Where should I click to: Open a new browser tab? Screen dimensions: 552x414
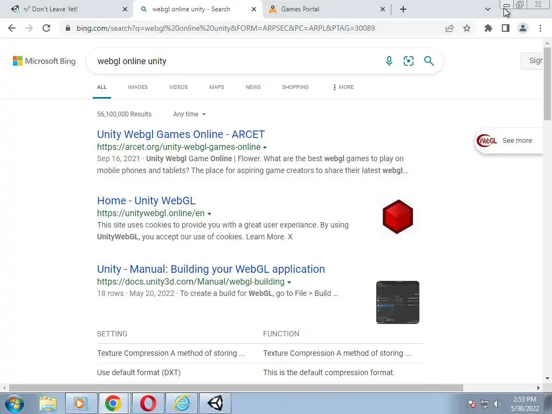(x=403, y=9)
